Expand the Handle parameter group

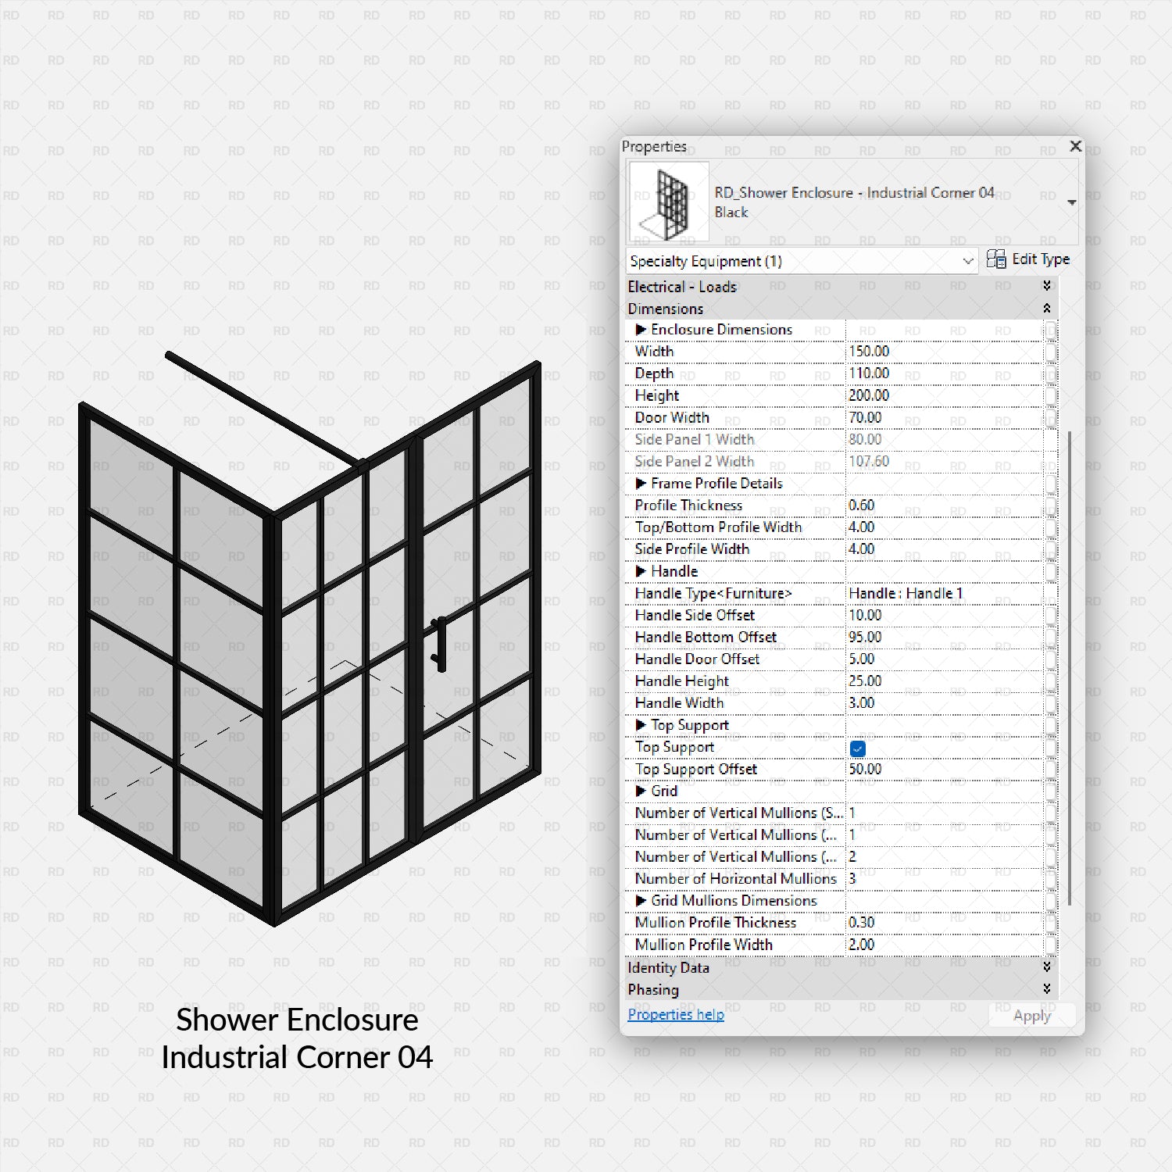coord(641,571)
